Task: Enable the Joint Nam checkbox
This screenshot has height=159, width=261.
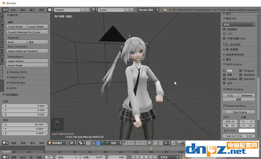Action: (241, 79)
